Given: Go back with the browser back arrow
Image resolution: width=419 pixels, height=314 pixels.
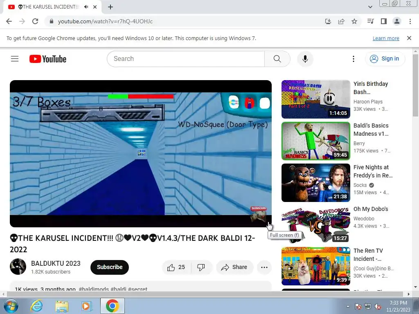Looking at the screenshot, I should point(9,21).
